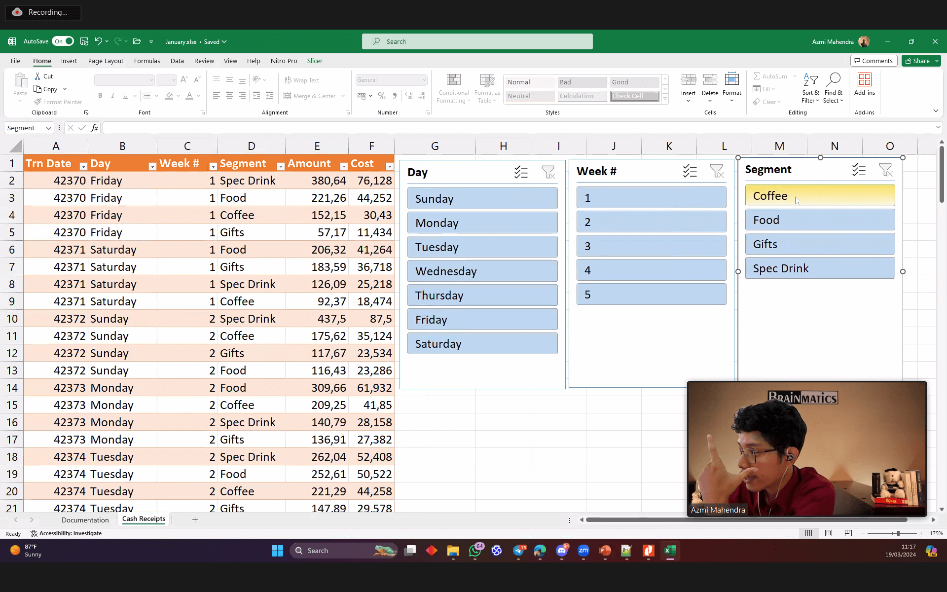Clear filter on Day slicer
Image resolution: width=947 pixels, height=592 pixels.
(548, 172)
